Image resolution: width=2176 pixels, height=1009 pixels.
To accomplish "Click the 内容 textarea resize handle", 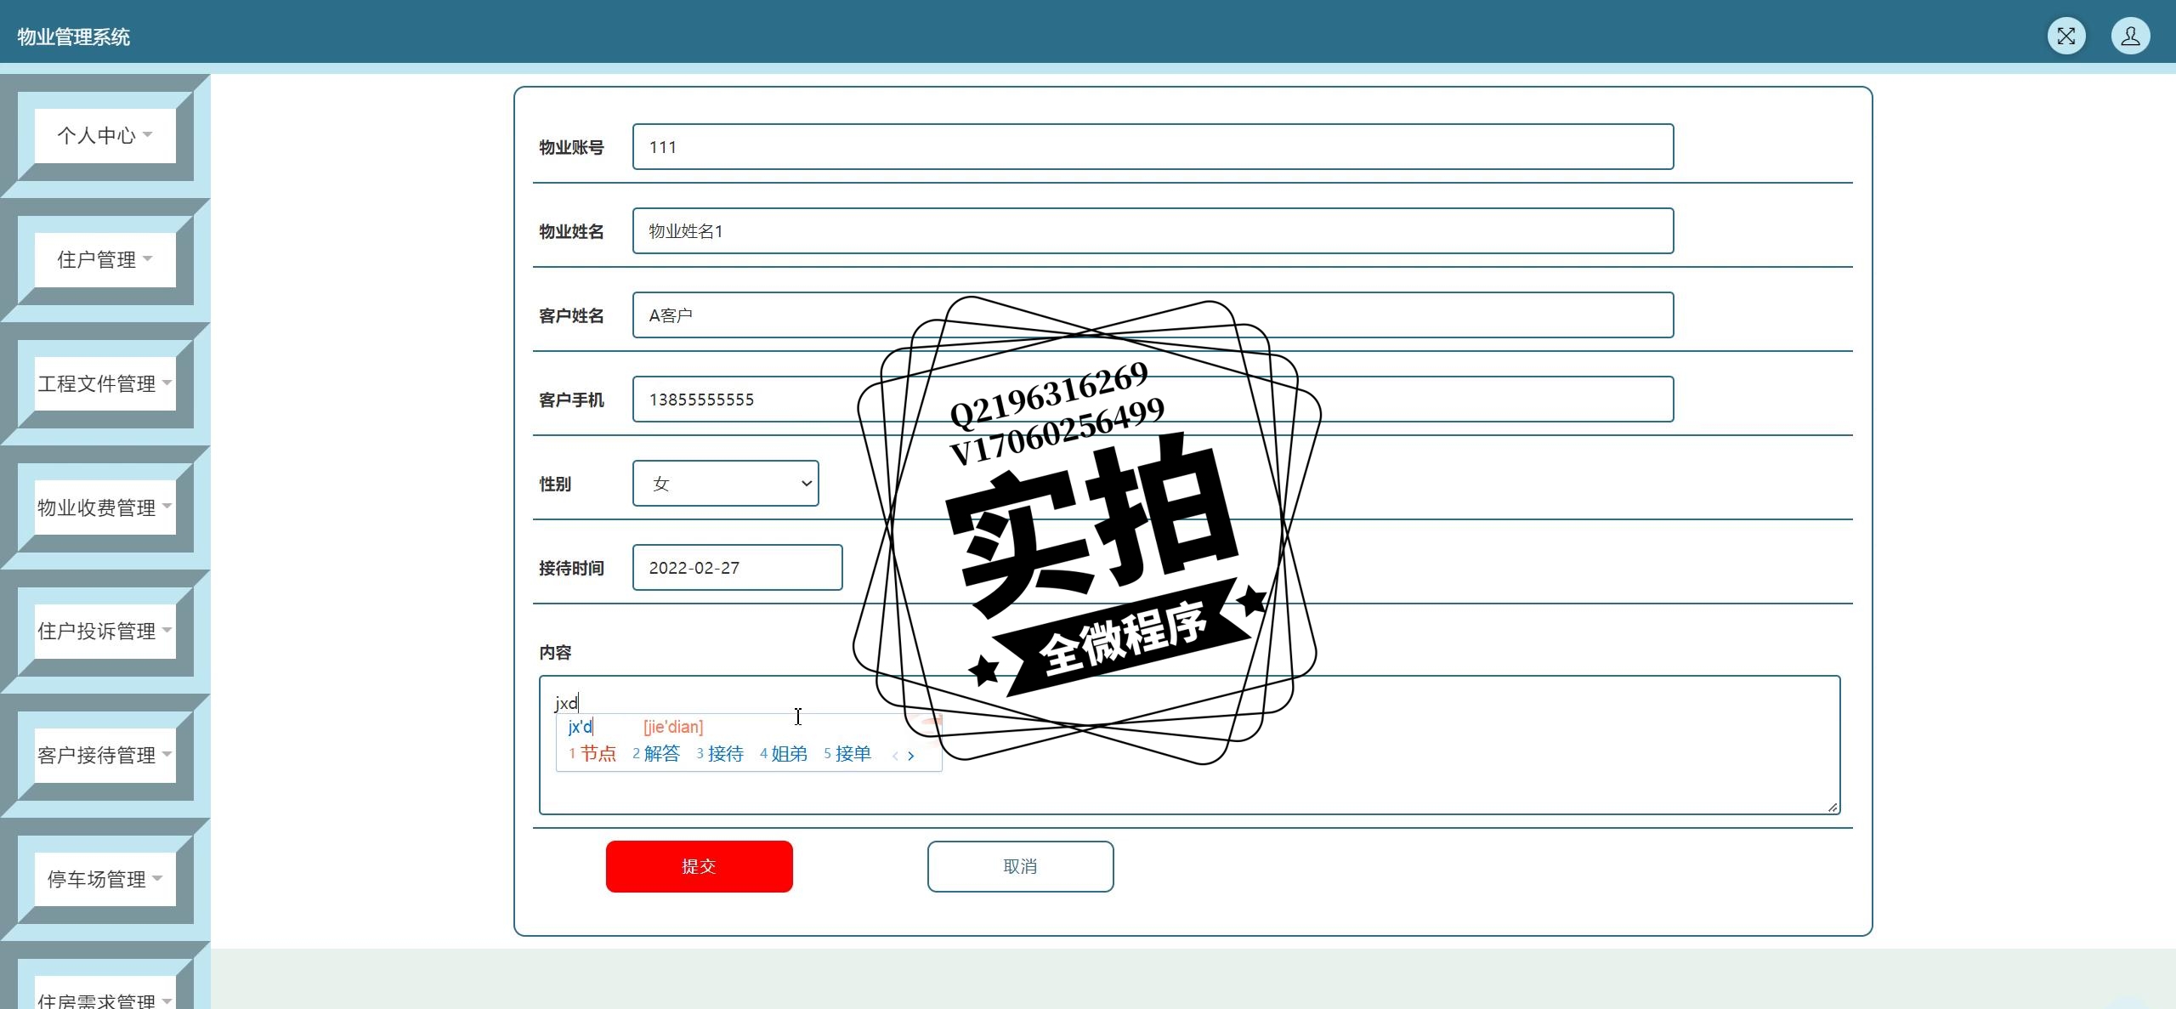I will pyautogui.click(x=1833, y=808).
